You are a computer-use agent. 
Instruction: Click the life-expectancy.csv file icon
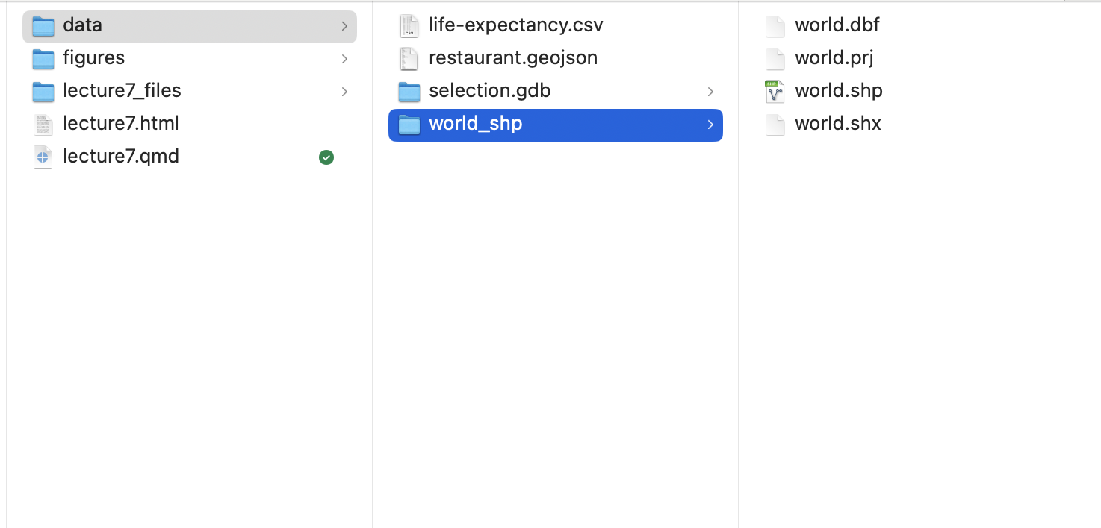tap(409, 26)
